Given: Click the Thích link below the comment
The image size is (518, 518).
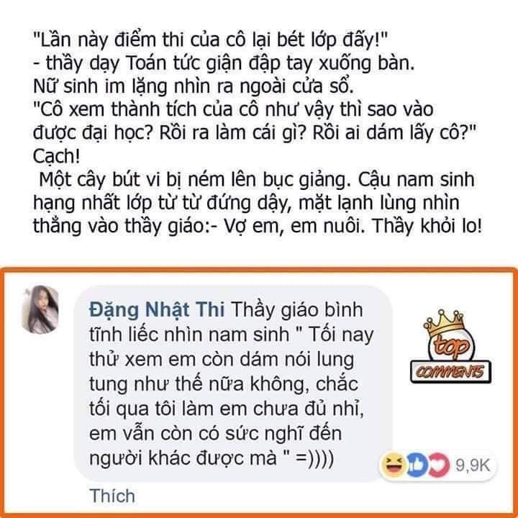Looking at the screenshot, I should [112, 496].
